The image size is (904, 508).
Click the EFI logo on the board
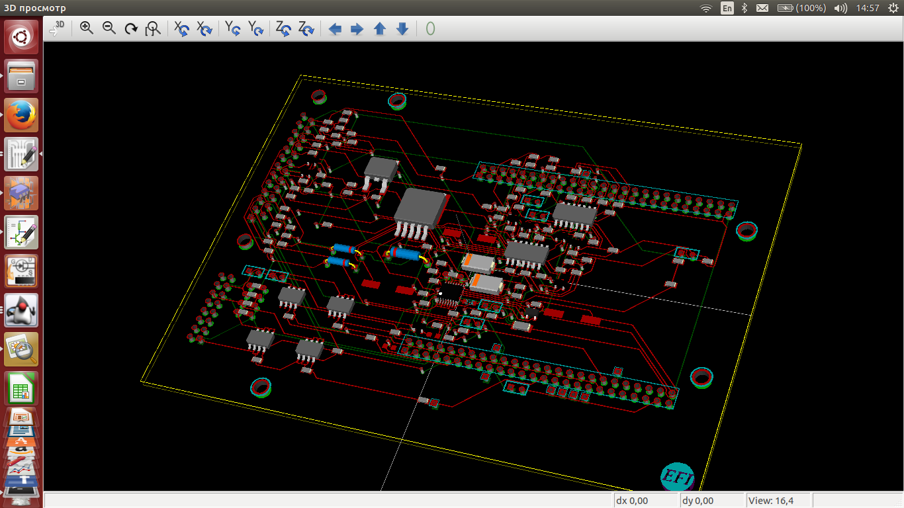(678, 476)
